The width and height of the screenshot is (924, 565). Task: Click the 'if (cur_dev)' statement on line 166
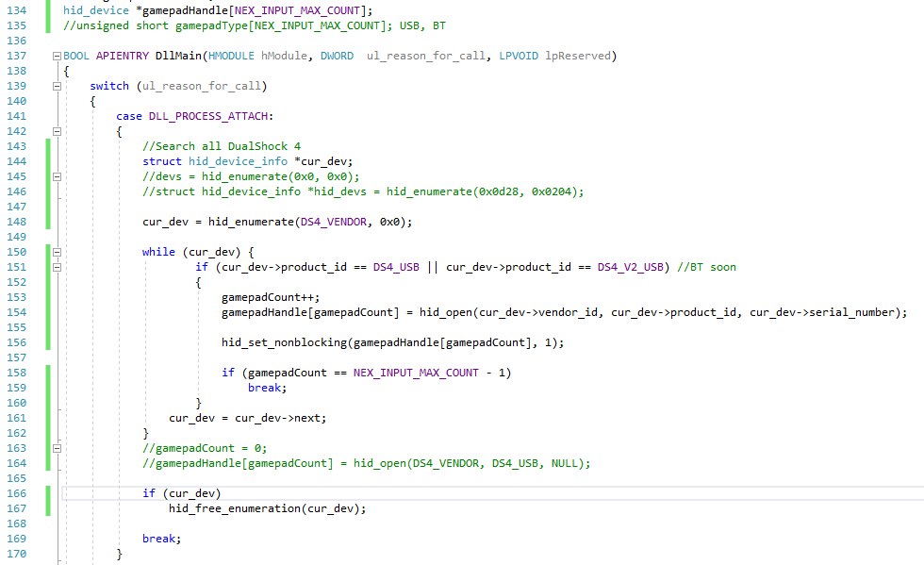pyautogui.click(x=181, y=493)
